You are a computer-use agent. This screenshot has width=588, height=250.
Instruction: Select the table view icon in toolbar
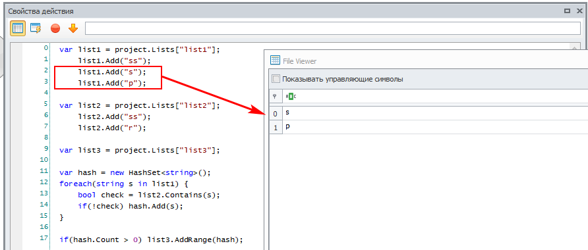tap(18, 28)
